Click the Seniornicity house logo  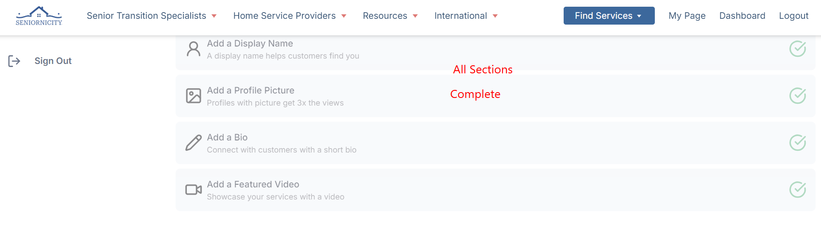(x=39, y=16)
